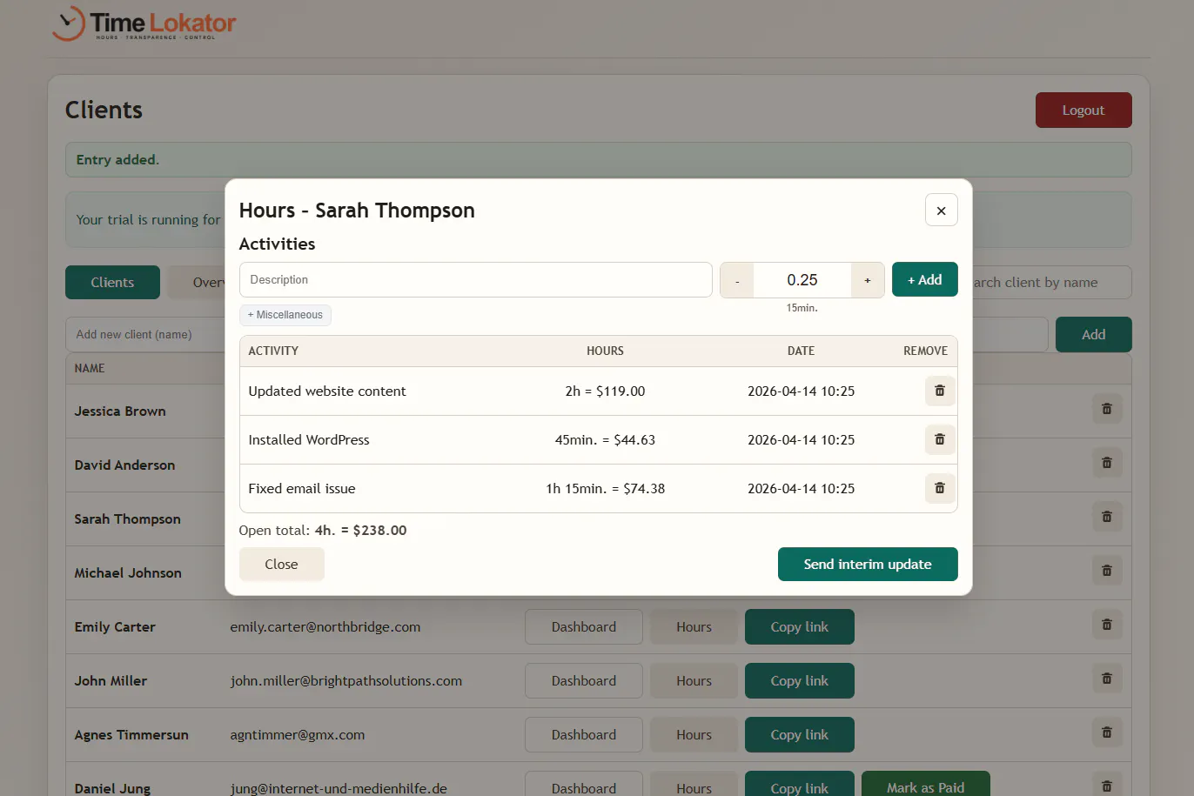Click Close at bottom of Hours dialog
Viewport: 1194px width, 796px height.
(281, 564)
